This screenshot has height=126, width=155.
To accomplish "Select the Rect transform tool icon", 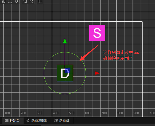I will [10, 1].
